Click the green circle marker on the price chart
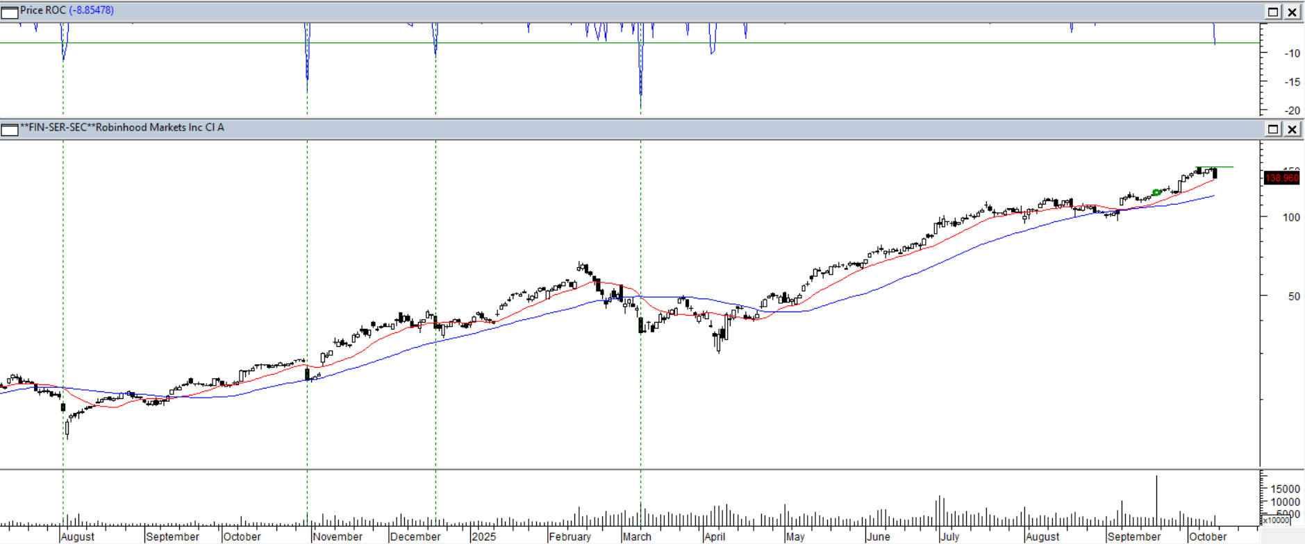This screenshot has height=544, width=1305. coord(1156,192)
